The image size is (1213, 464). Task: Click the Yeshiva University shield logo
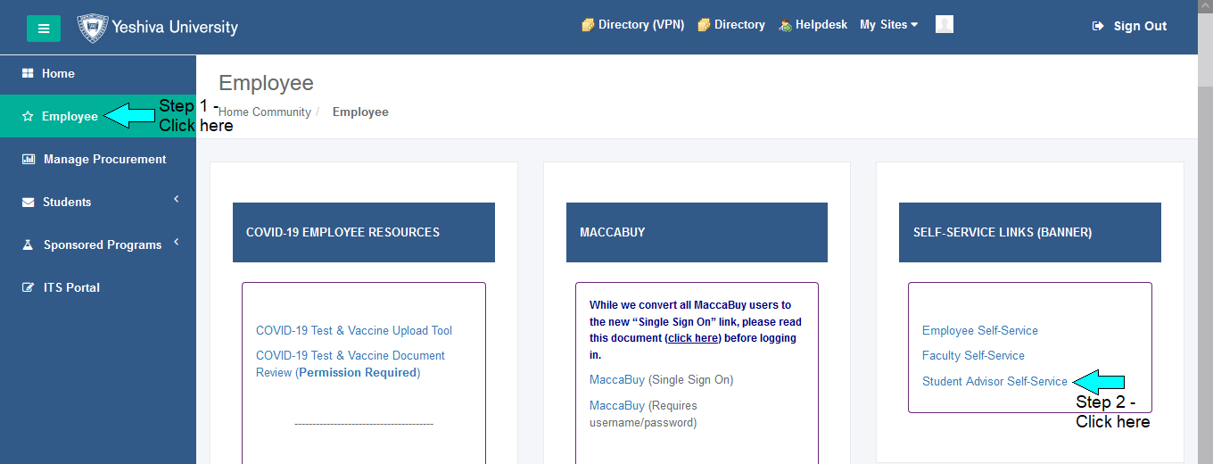[92, 28]
